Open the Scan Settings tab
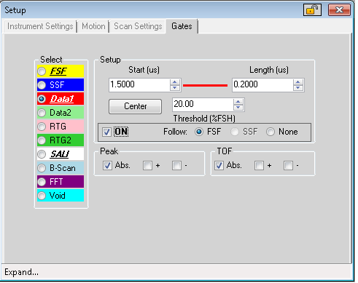Screen dimensions: 358x283 point(138,26)
